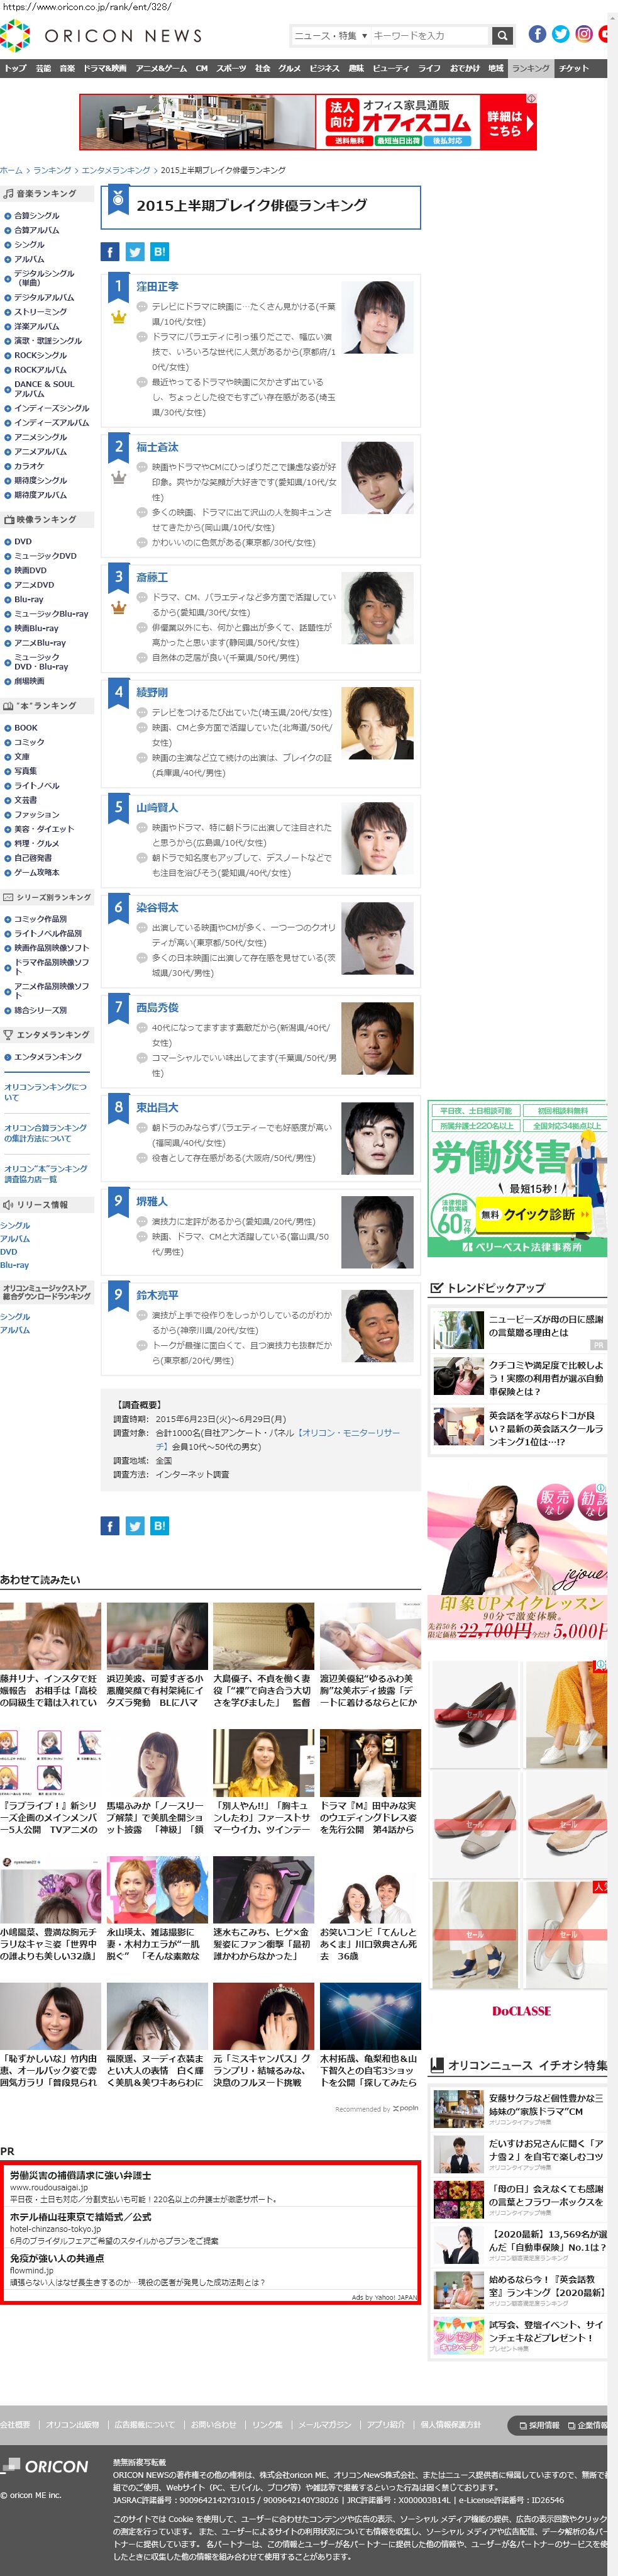
Task: Select ゲーム攻略本 in book ranking sidebar
Action: pos(36,872)
